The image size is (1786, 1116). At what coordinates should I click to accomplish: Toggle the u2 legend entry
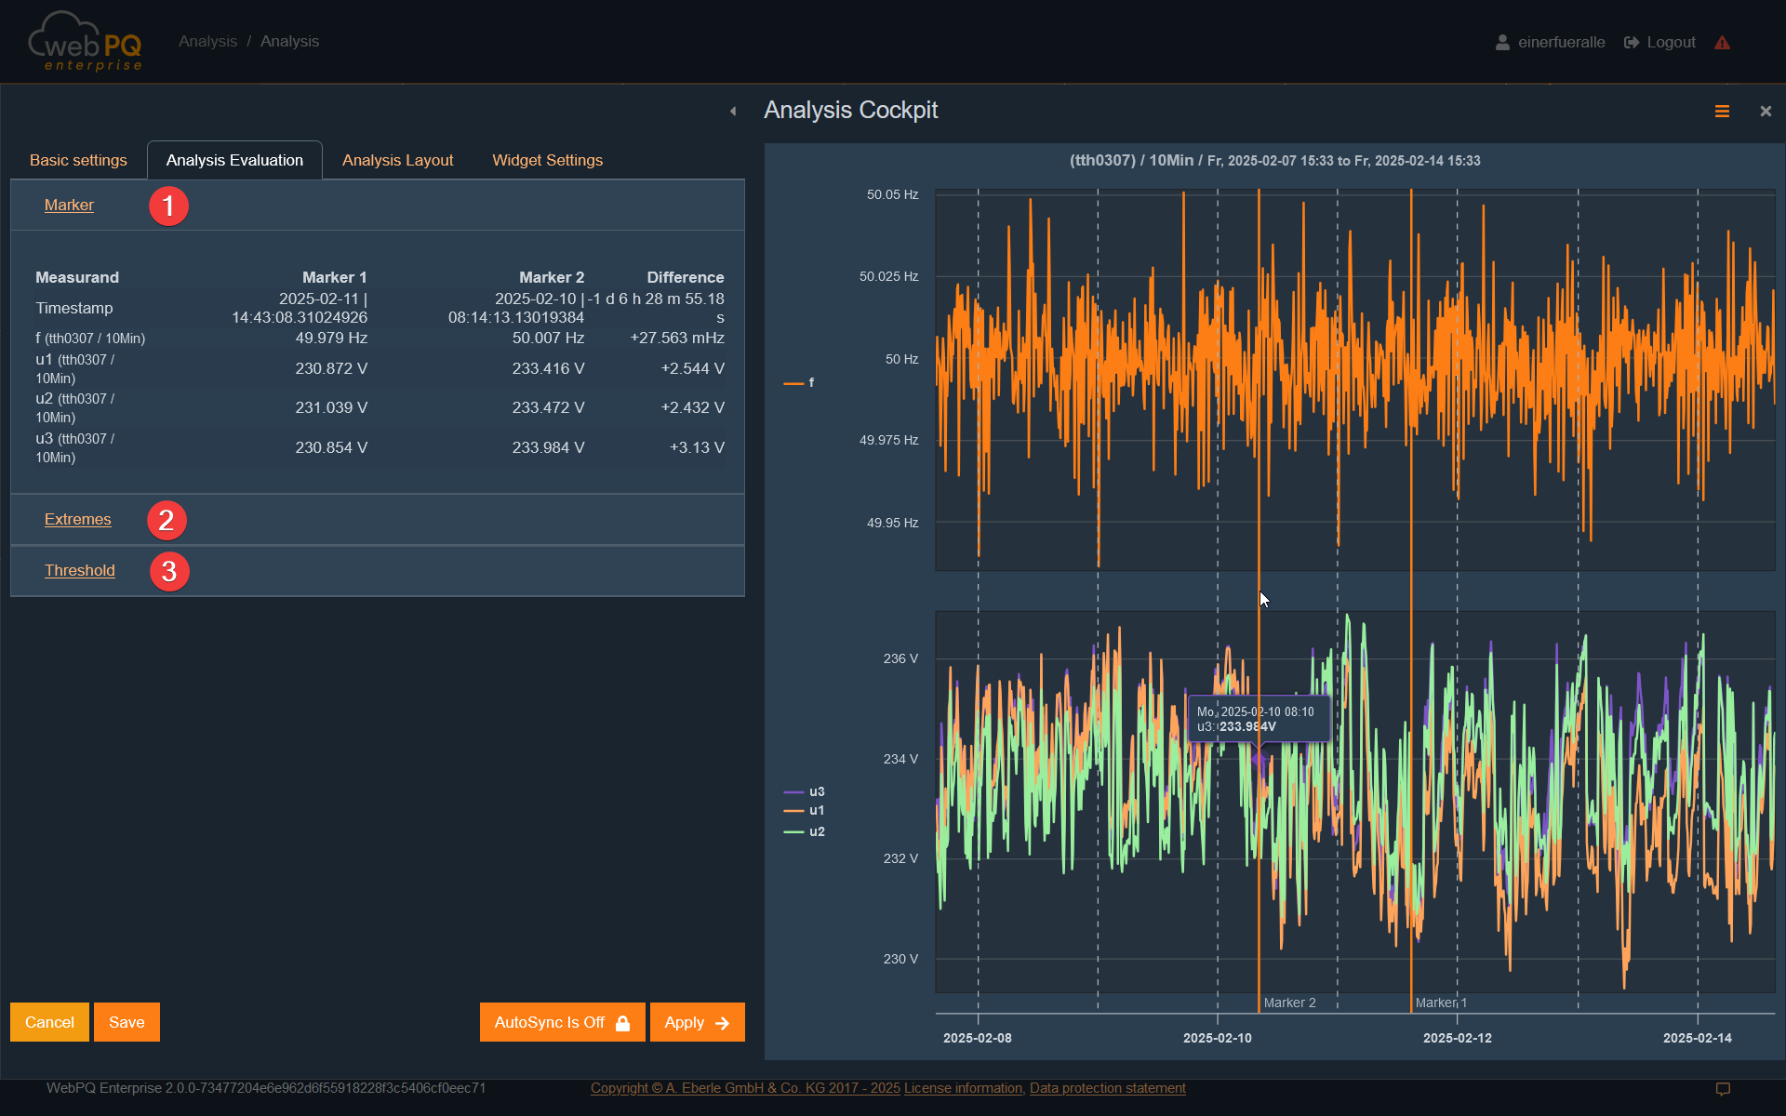tap(816, 831)
